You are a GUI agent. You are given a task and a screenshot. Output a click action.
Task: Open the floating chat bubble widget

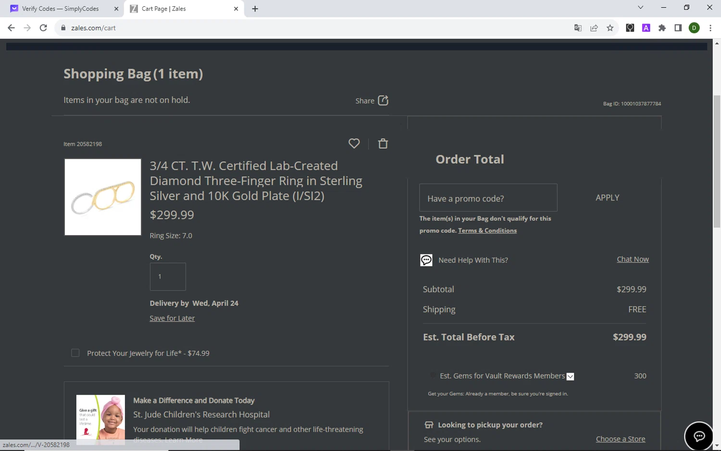coord(699,436)
